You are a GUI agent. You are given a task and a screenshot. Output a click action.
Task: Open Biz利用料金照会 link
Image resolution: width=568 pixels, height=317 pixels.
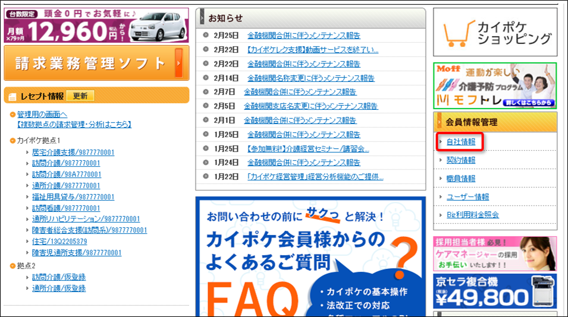pyautogui.click(x=473, y=215)
